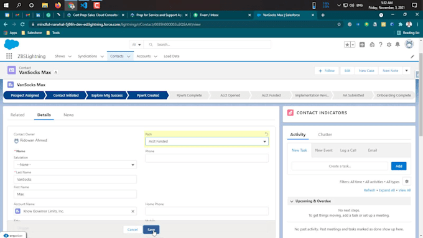
Task: Add the task with Add button
Action: [399, 166]
